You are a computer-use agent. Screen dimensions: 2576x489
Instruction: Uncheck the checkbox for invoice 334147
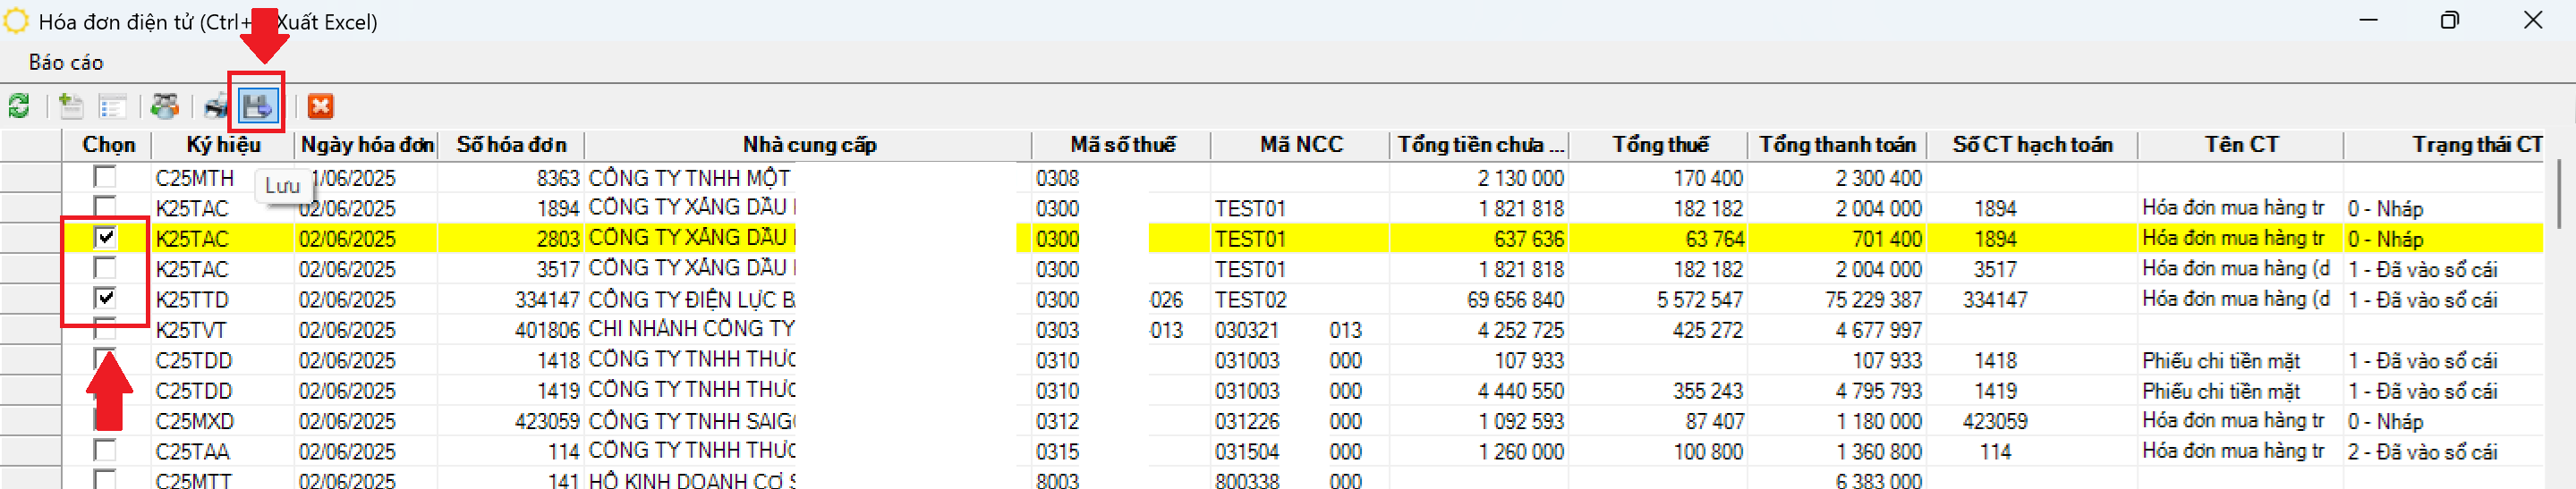[x=105, y=298]
